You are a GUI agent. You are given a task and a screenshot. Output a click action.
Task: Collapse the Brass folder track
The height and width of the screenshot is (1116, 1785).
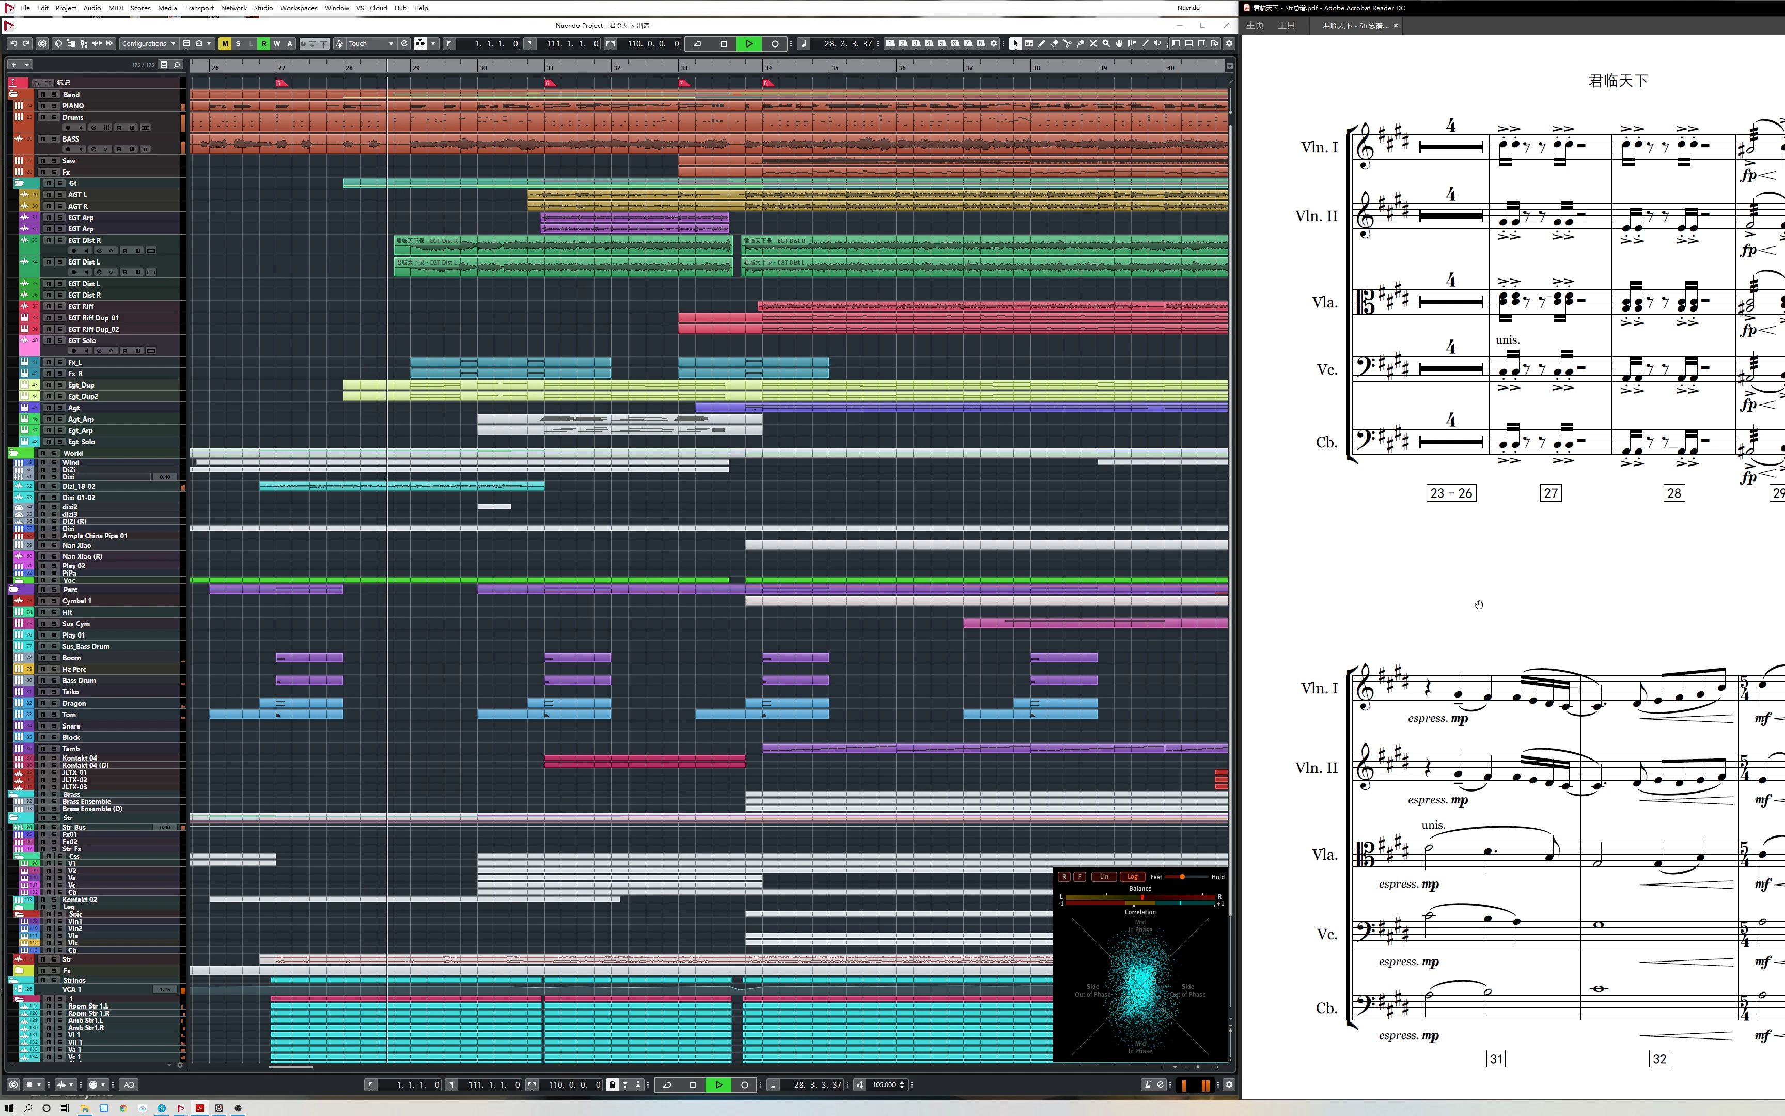[13, 794]
